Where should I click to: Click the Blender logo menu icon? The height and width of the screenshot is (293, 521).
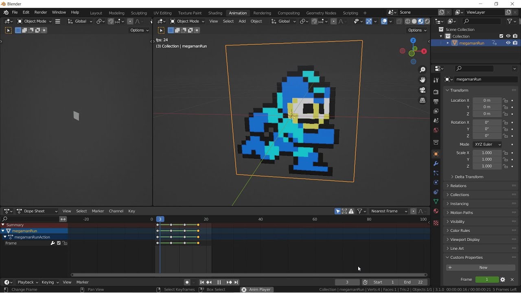[x=6, y=13]
